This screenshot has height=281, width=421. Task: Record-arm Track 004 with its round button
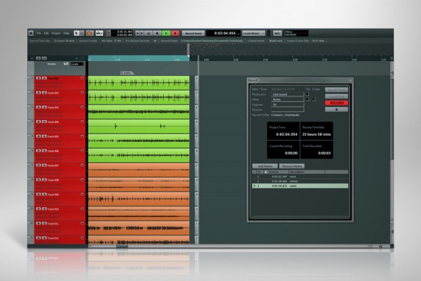(82, 122)
